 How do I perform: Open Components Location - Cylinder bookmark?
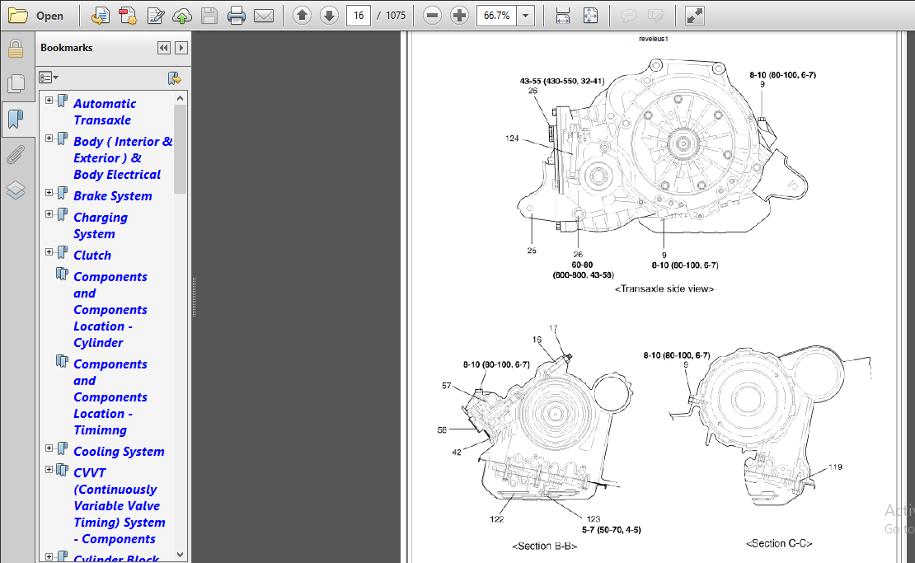pos(110,310)
